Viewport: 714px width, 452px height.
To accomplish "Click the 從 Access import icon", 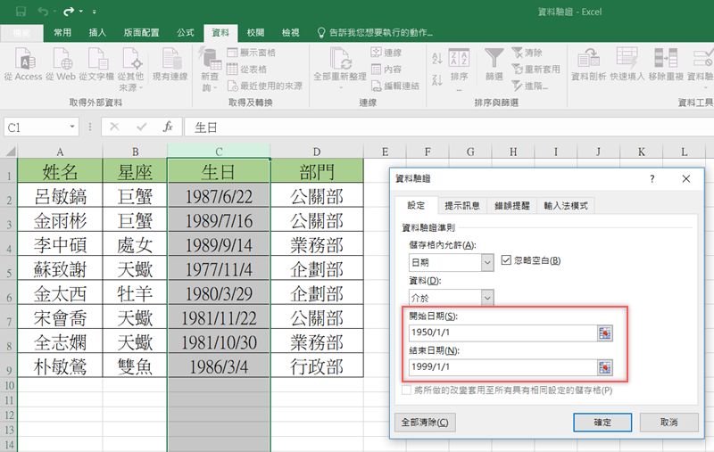I will [28, 62].
